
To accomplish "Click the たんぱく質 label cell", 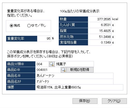I will pos(74,25).
